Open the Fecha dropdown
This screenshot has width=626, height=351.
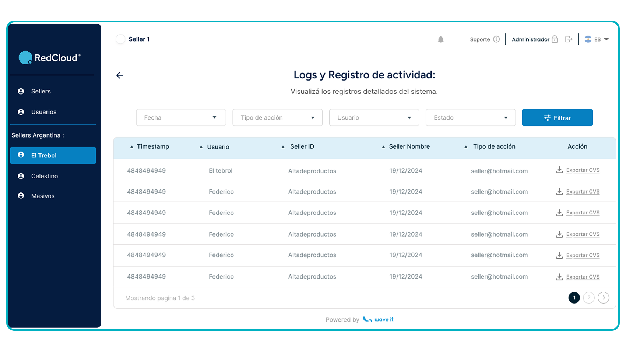click(181, 118)
